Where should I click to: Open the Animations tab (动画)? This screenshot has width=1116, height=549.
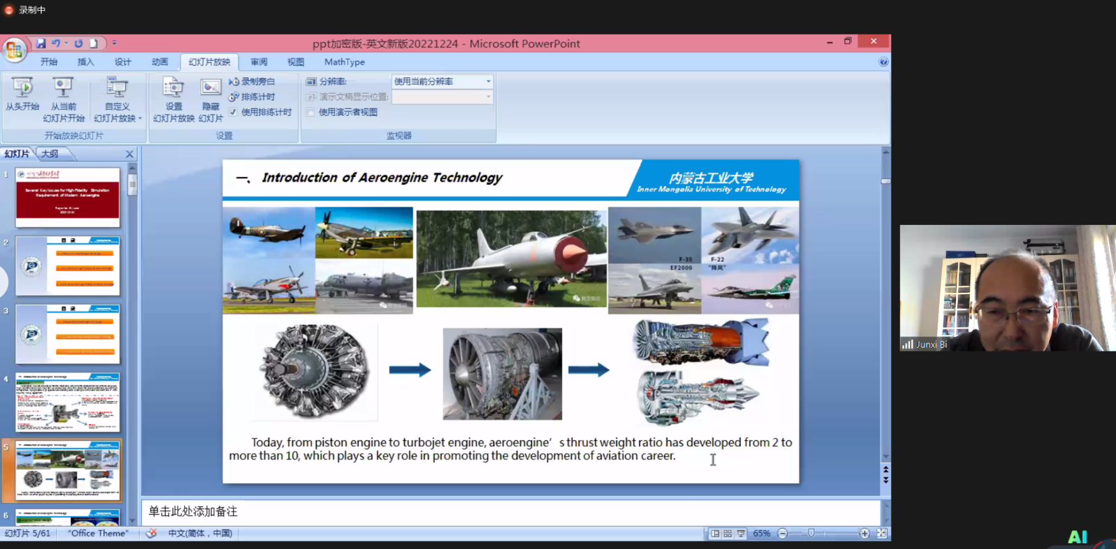[x=160, y=62]
